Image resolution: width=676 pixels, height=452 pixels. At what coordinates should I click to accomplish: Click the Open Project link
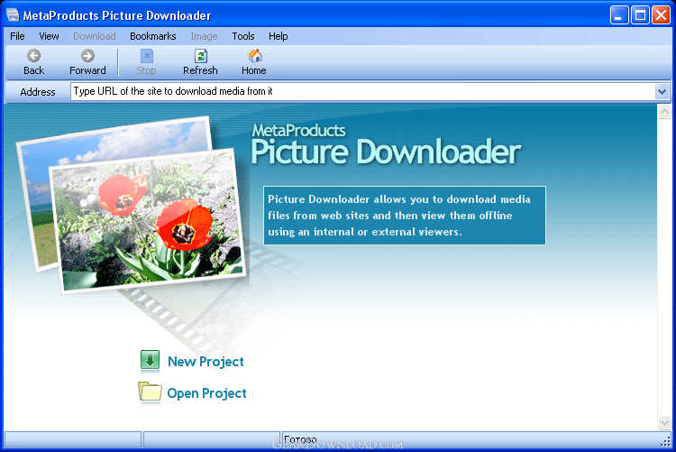pos(207,393)
